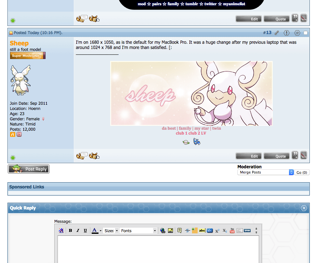The height and width of the screenshot is (263, 315).
Task: Click Eevee thumbs-up icon on post #13
Action: (94, 156)
